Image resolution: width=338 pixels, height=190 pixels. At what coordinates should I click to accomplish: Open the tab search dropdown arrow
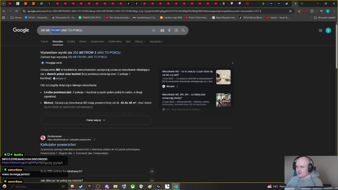tap(3, 3)
